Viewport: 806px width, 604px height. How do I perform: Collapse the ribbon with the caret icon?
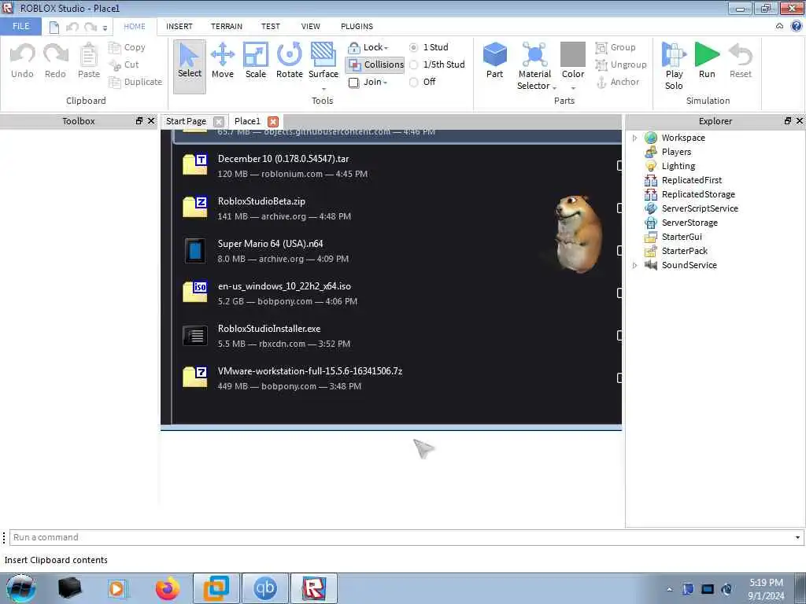(x=780, y=26)
